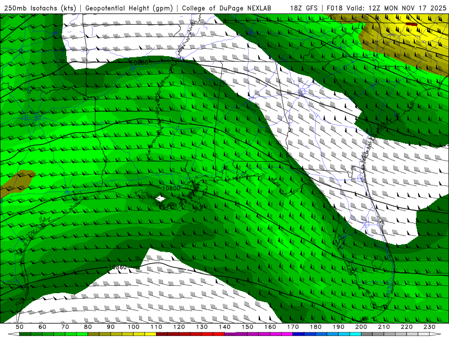This screenshot has width=449, height=337.
Task: Click the 190 value on the color scale
Action: (x=338, y=327)
